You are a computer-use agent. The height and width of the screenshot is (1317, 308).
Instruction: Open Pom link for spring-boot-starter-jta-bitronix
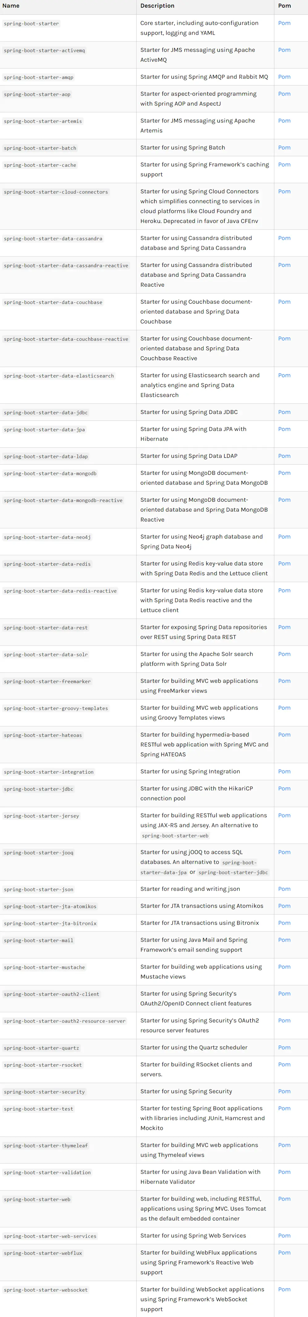284,923
